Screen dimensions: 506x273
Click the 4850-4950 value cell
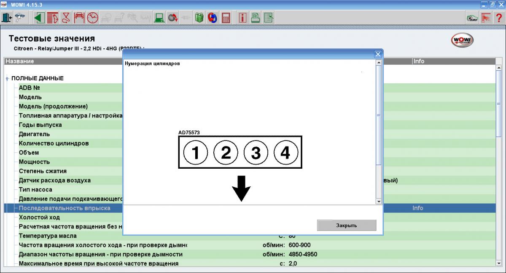pos(303,254)
